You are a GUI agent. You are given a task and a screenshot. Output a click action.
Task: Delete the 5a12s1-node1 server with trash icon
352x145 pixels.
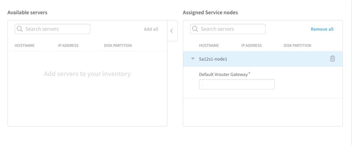click(332, 58)
